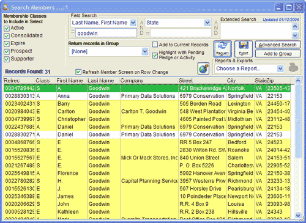This screenshot has width=306, height=223.
Task: Click record number 0028830271
Action: [20, 134]
